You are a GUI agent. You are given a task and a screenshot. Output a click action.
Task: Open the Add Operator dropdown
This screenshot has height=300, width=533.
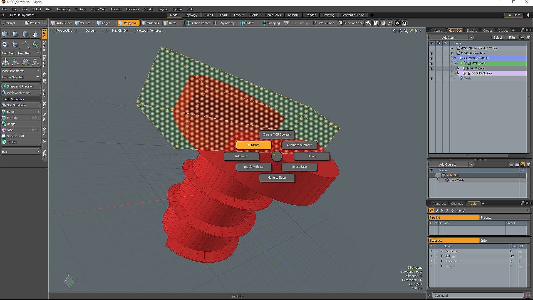tap(471, 164)
